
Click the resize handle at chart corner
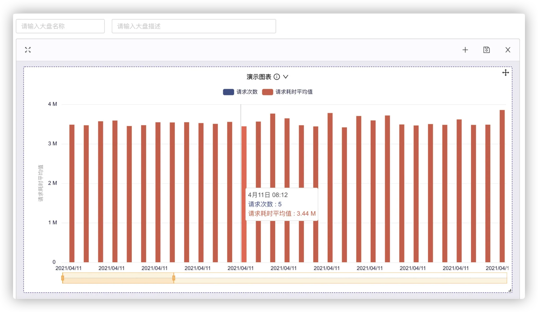pos(510,290)
